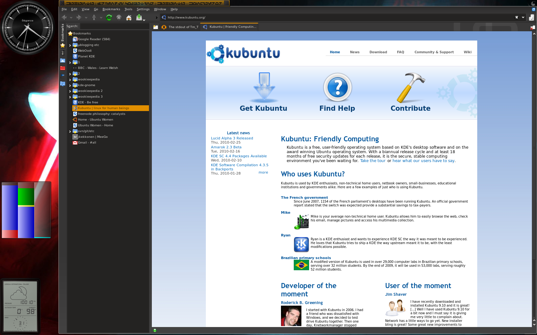Expand the svn/git/etc bookmark folder
Image resolution: width=537 pixels, height=335 pixels.
(x=70, y=131)
